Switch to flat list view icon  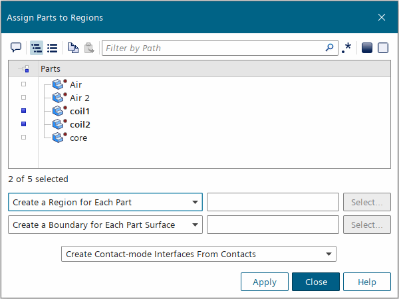click(x=52, y=48)
